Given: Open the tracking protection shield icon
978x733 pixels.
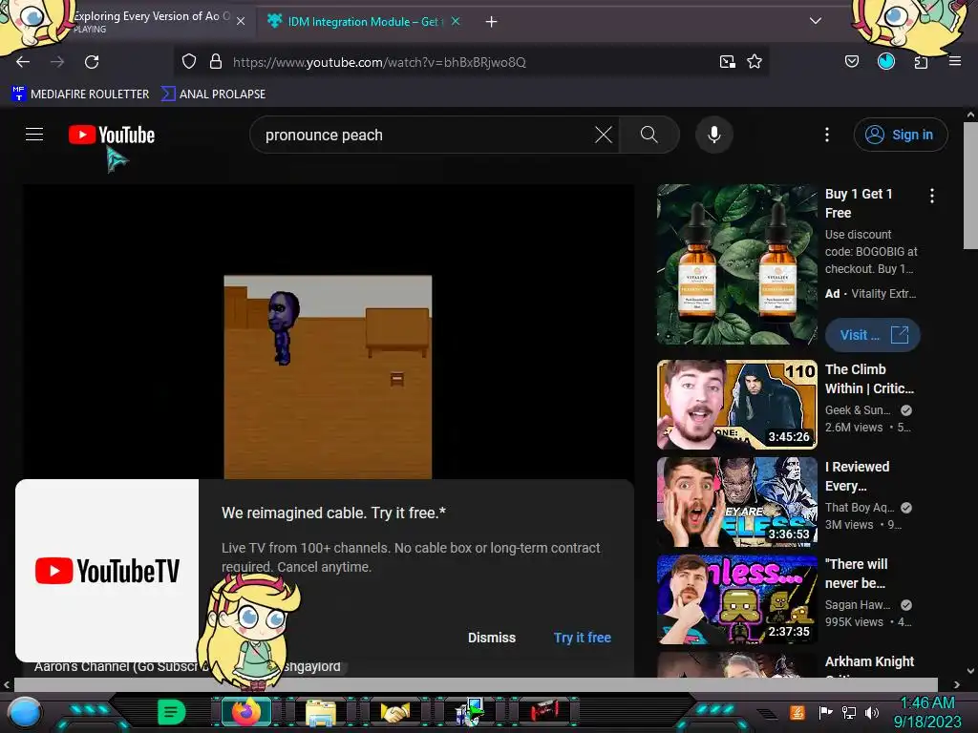Looking at the screenshot, I should 189,62.
